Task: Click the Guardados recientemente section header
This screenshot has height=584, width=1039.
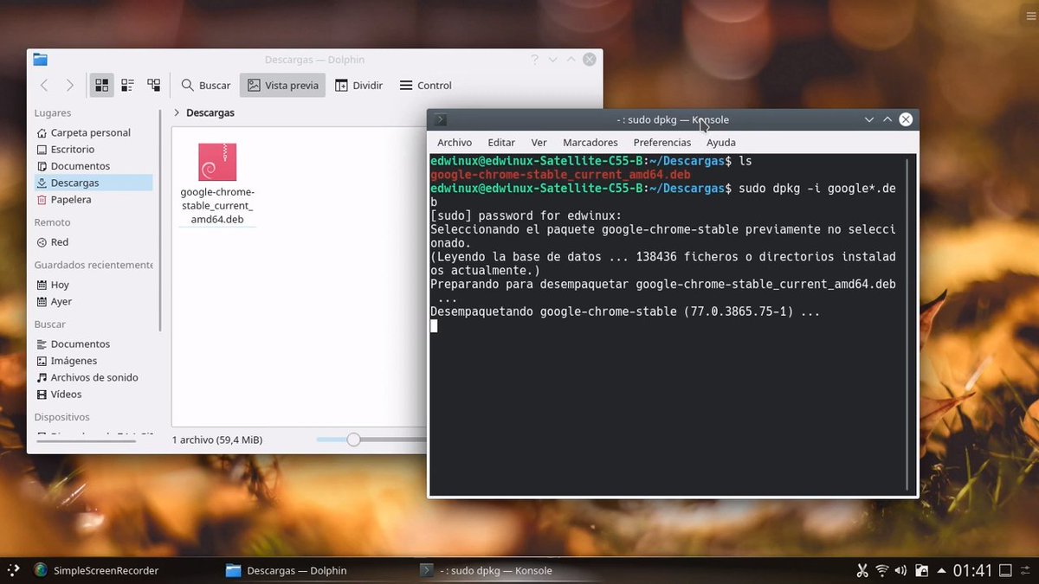Action: click(x=94, y=265)
